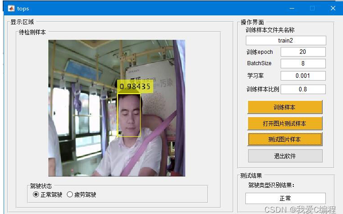343x214 pixels.
Task: Click the train2 folder name field
Action: pos(286,41)
